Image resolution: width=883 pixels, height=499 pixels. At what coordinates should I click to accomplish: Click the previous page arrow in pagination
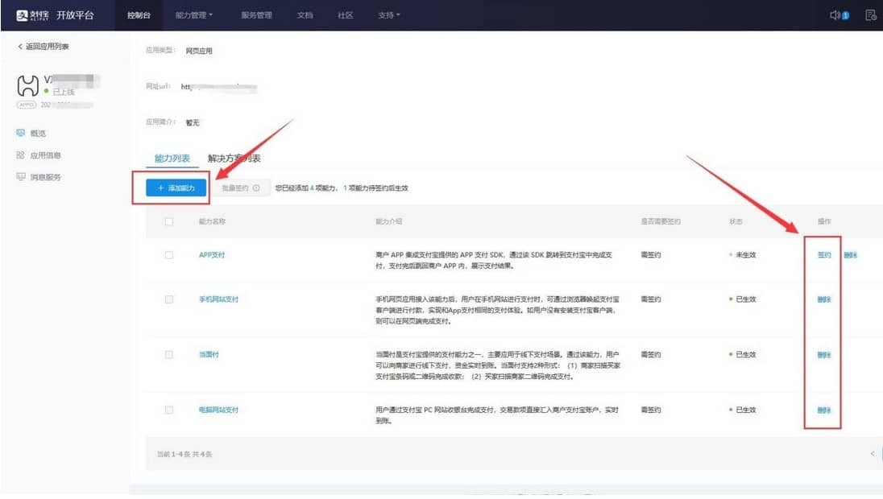click(x=872, y=454)
